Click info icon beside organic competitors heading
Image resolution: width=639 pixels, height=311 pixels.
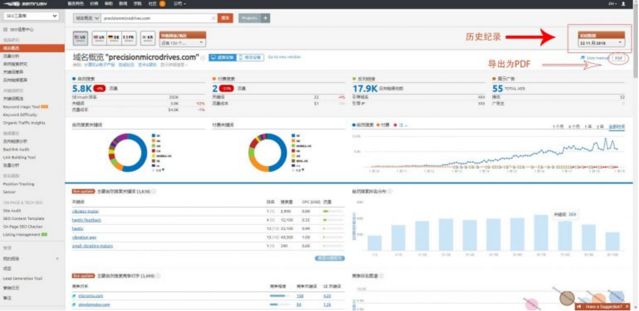click(158, 276)
